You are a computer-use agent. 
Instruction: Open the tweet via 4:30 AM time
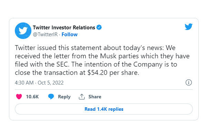[x=24, y=83]
